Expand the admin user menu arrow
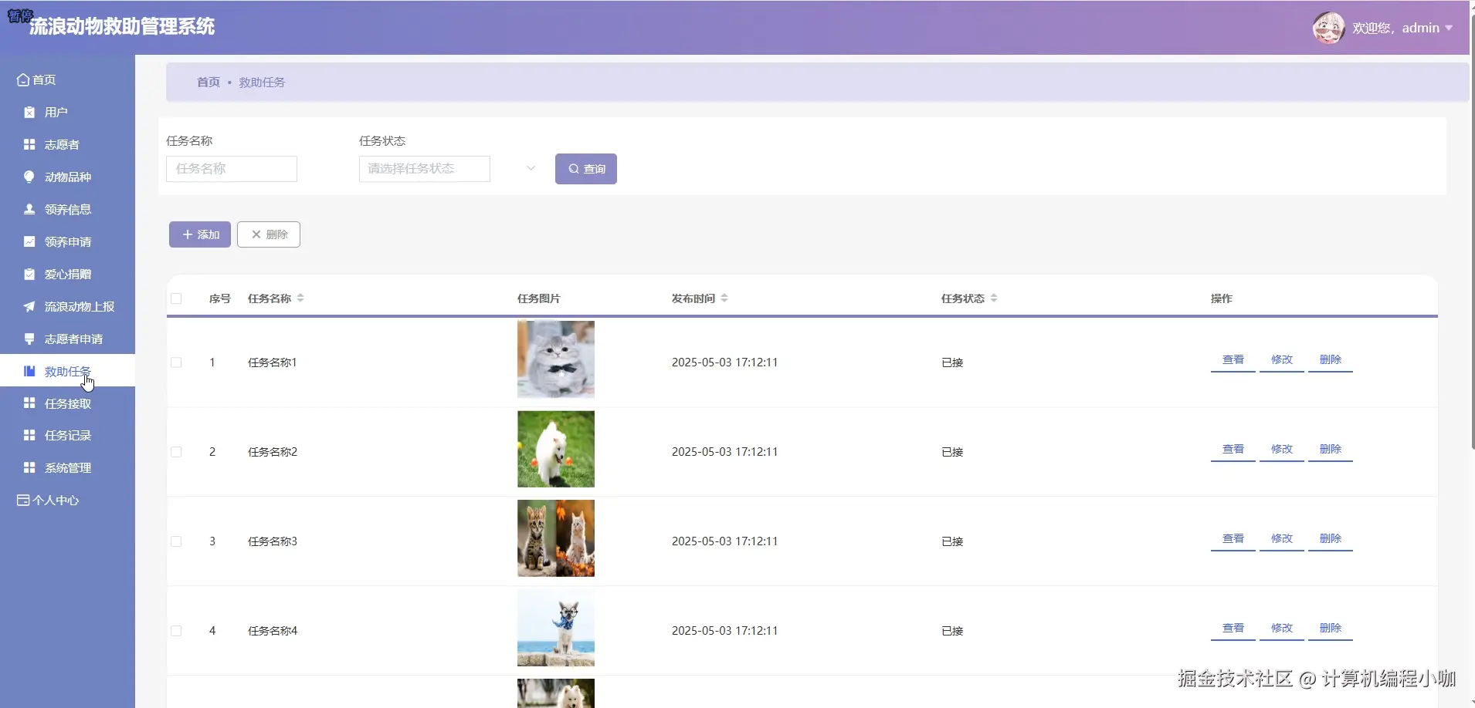 point(1449,29)
